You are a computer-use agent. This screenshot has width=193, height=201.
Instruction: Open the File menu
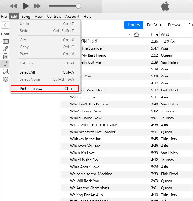pos(4,17)
